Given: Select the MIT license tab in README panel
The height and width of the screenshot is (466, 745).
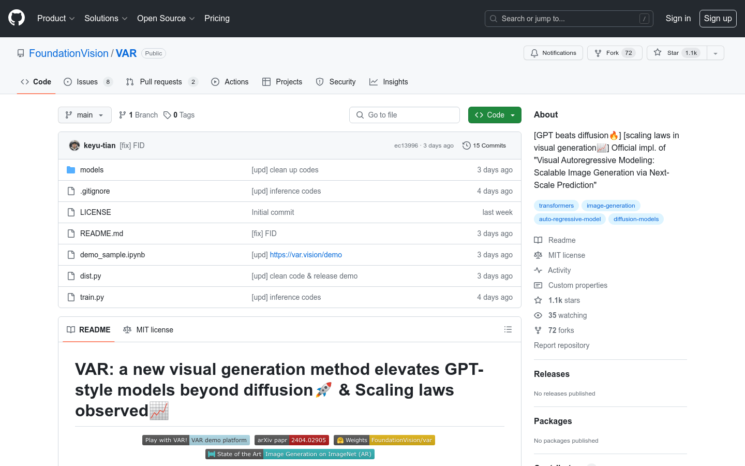Looking at the screenshot, I should point(148,330).
